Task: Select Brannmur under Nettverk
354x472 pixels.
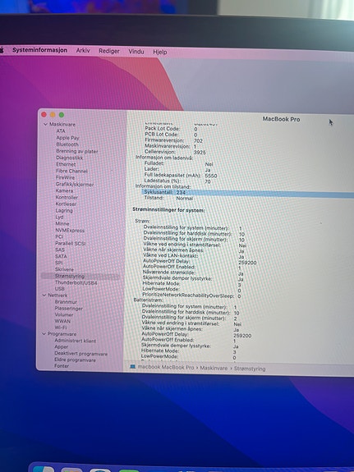Action: [66, 302]
